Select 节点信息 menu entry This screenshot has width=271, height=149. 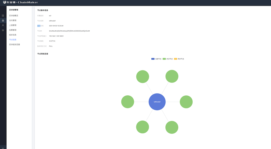click(13, 40)
